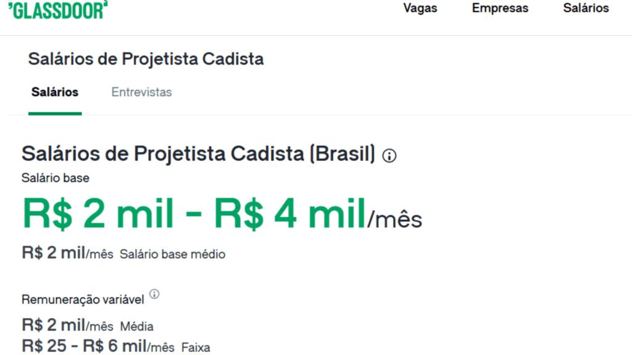Click the Média label
This screenshot has width=632, height=355.
coord(136,327)
